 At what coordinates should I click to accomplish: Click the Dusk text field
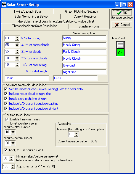pyautogui.click(x=75, y=78)
